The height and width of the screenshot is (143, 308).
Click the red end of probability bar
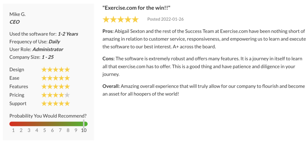click(x=12, y=124)
